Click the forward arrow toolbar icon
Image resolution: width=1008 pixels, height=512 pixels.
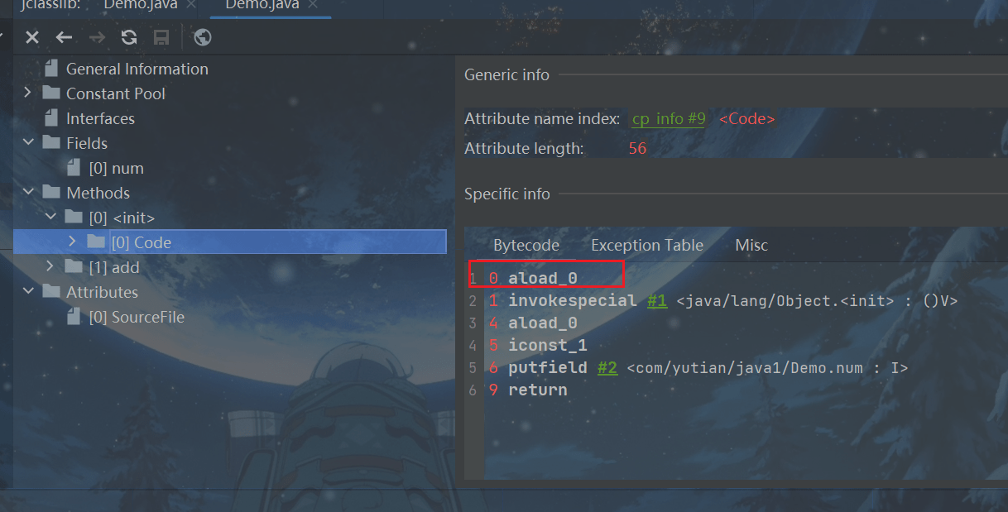point(97,37)
